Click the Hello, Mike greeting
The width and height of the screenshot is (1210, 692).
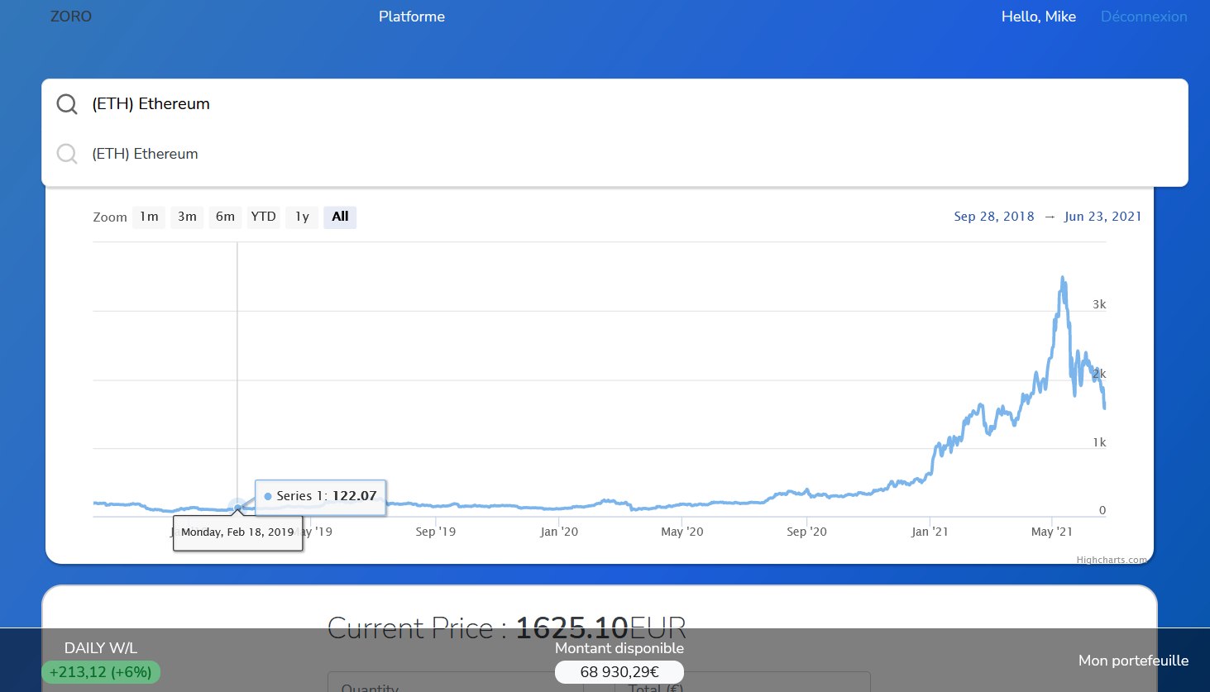(1039, 17)
